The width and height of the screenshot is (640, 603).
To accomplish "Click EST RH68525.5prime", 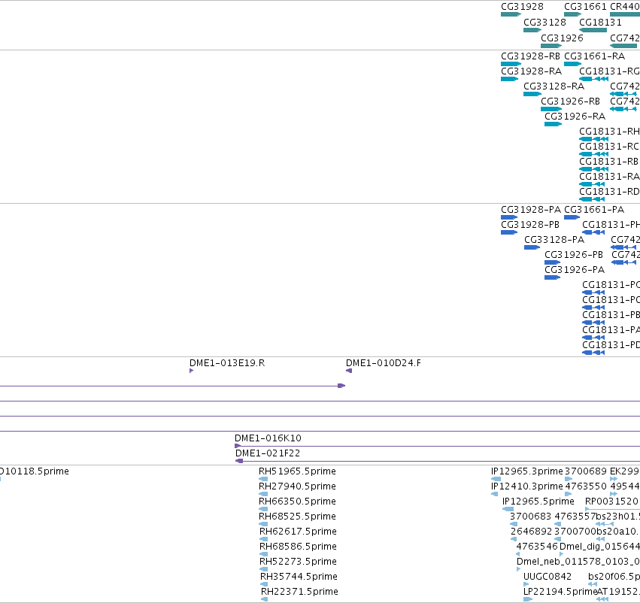I will pyautogui.click(x=263, y=524).
